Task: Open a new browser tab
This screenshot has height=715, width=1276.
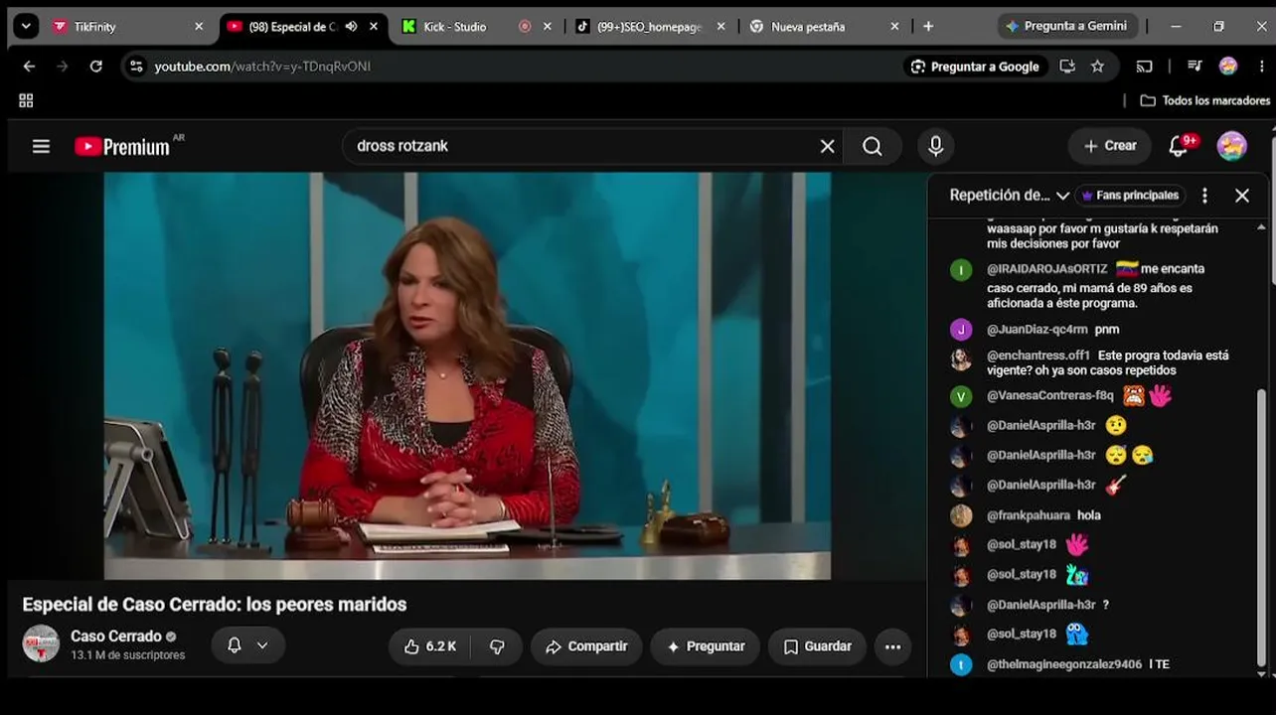Action: (x=928, y=27)
